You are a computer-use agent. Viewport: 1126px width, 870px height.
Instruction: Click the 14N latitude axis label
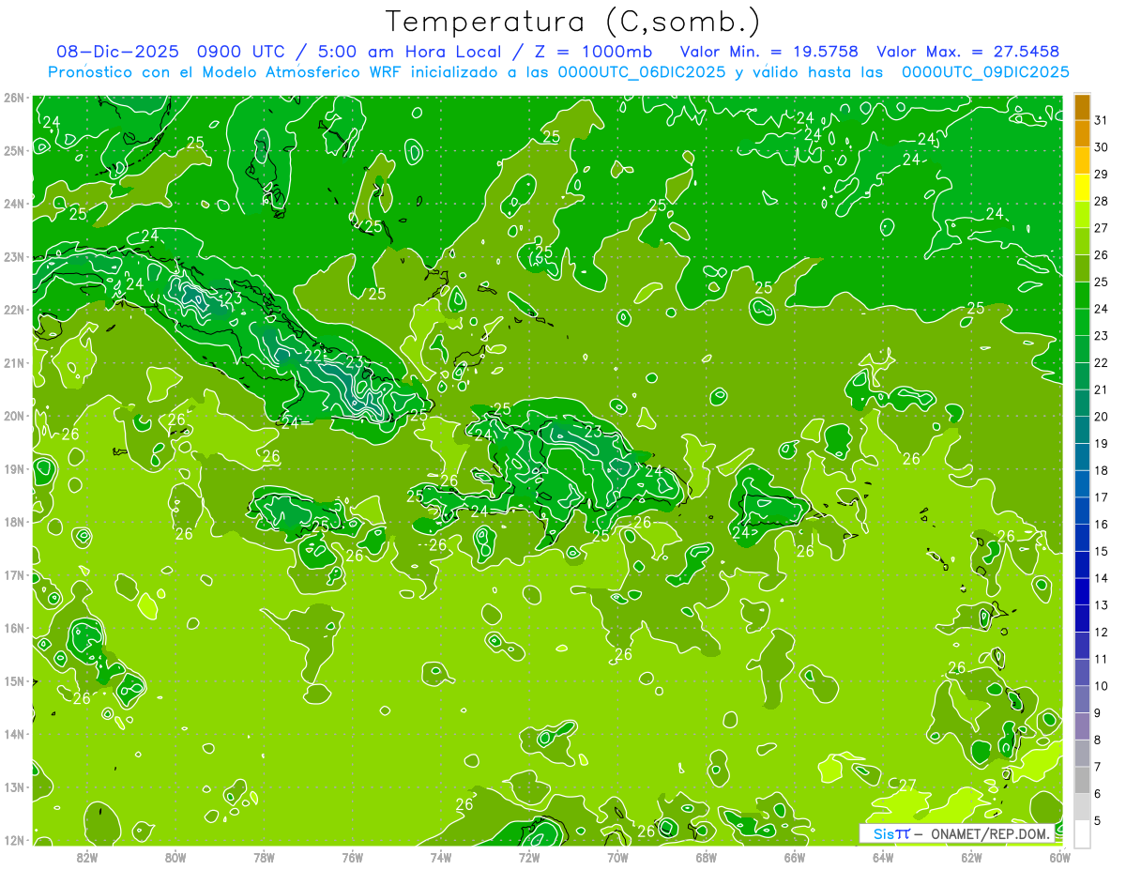pos(14,734)
